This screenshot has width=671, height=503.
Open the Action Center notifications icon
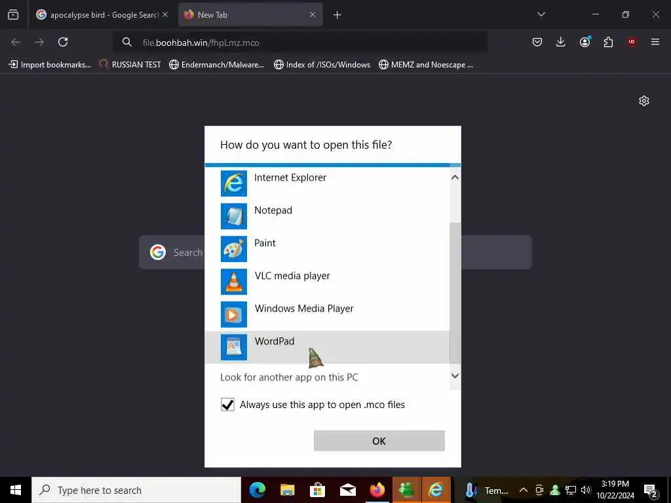click(651, 490)
